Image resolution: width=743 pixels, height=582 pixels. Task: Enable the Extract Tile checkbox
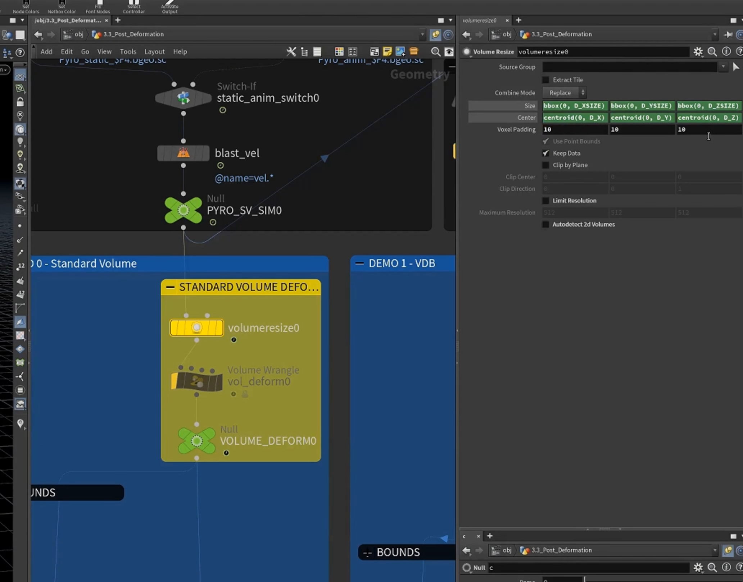[545, 80]
